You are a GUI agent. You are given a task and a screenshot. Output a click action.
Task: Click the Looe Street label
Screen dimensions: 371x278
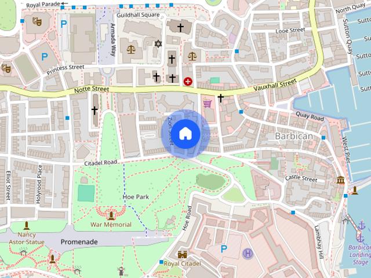tap(290, 31)
